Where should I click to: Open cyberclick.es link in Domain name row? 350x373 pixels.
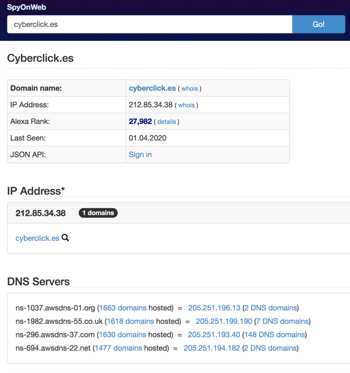coord(152,88)
